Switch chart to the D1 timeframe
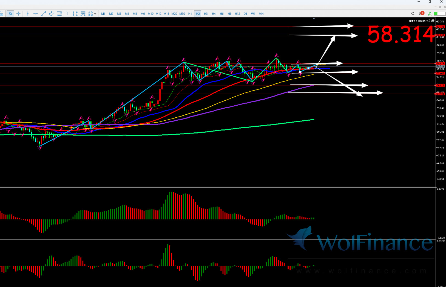Image resolution: width=446 pixels, height=287 pixels. tap(245, 14)
